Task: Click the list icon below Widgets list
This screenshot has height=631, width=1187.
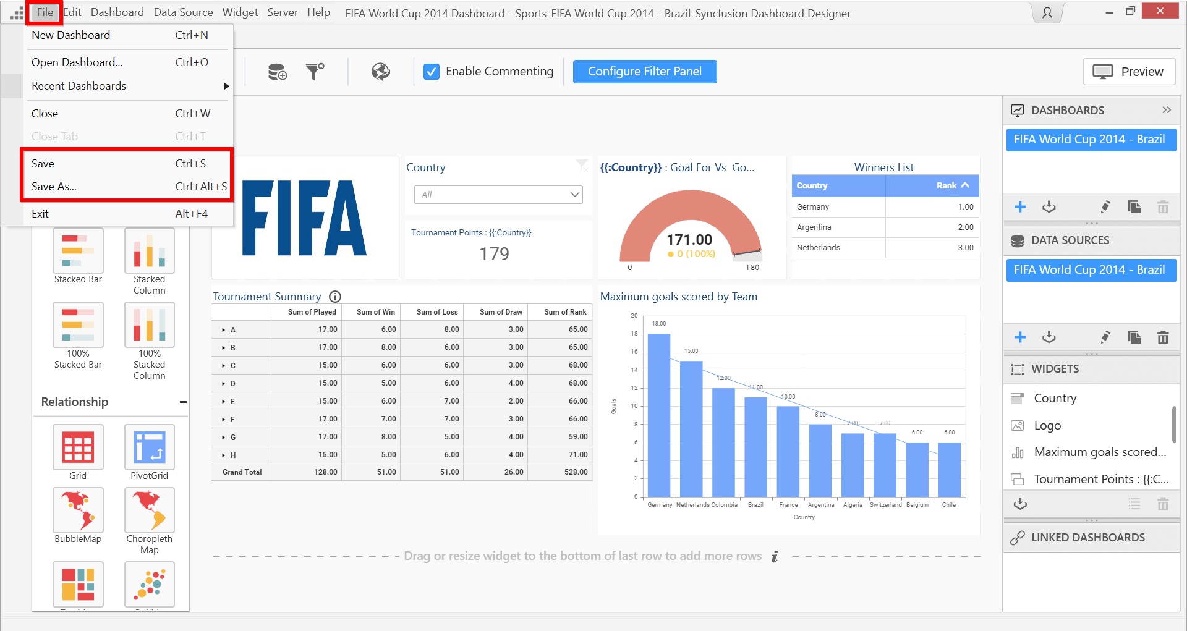Action: [x=1134, y=504]
